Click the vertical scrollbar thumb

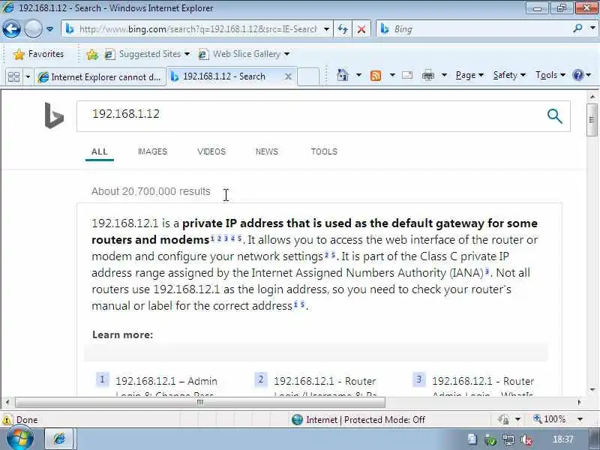(592, 120)
